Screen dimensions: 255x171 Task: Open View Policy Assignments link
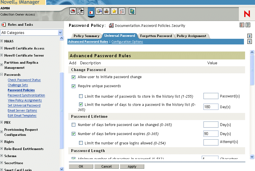[25, 100]
